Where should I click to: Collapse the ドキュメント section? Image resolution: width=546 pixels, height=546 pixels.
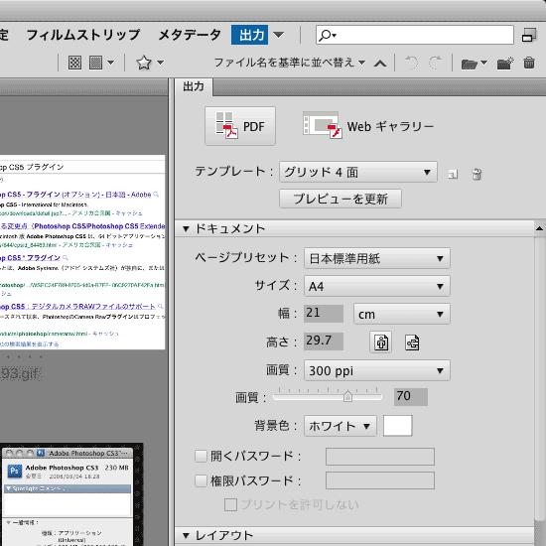tap(186, 228)
